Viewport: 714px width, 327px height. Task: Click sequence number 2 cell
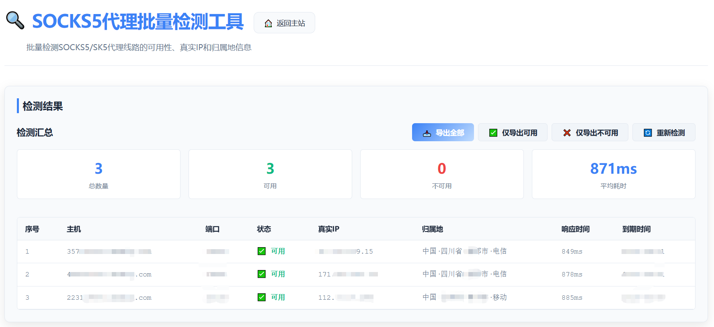click(27, 274)
